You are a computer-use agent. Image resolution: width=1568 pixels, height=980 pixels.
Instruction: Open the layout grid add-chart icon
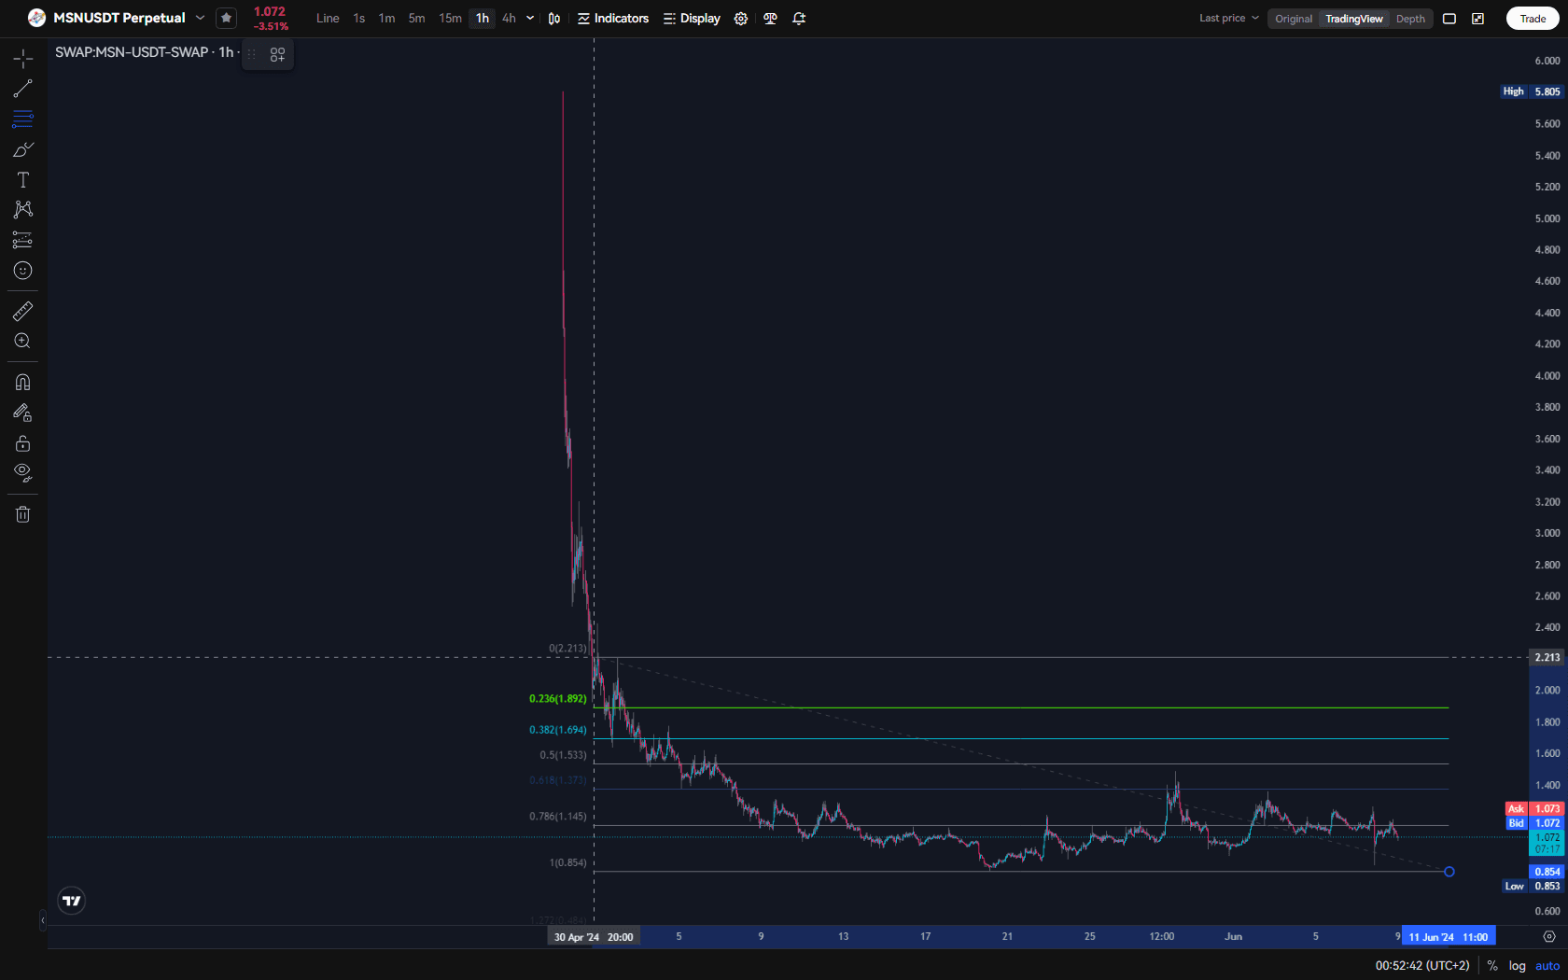(x=277, y=55)
